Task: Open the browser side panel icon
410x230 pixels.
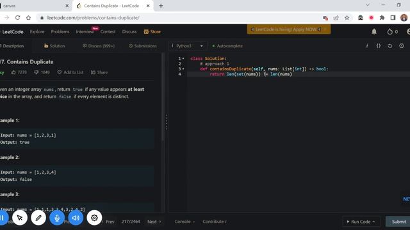Action: coord(393,18)
